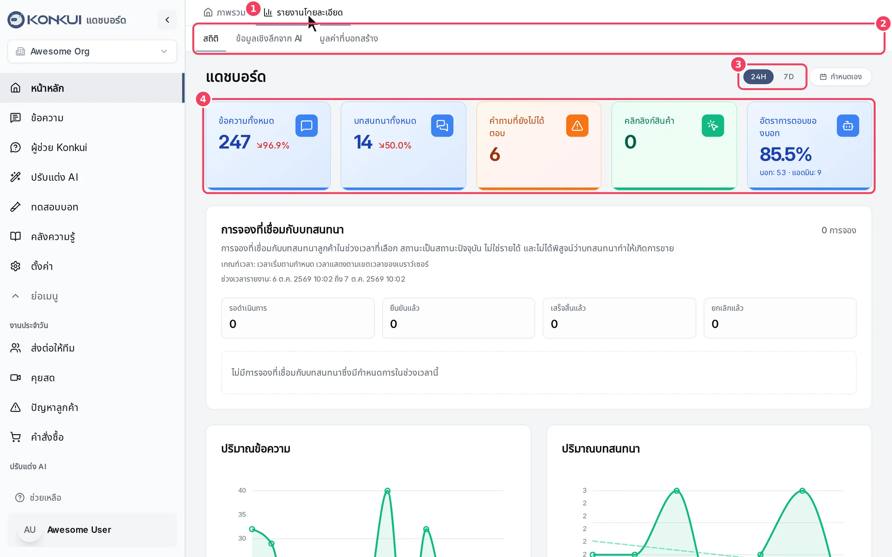Select the ปรับแต่ง AI magic wand icon
Image resolution: width=892 pixels, height=557 pixels.
pos(15,177)
